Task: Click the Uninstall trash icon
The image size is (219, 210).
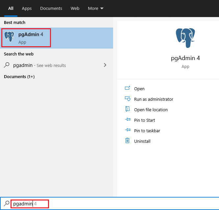Action: click(127, 141)
